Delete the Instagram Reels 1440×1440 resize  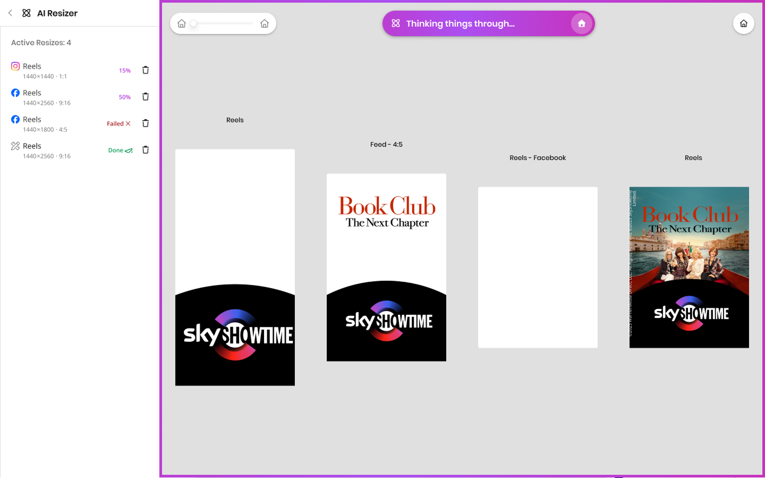tap(146, 70)
